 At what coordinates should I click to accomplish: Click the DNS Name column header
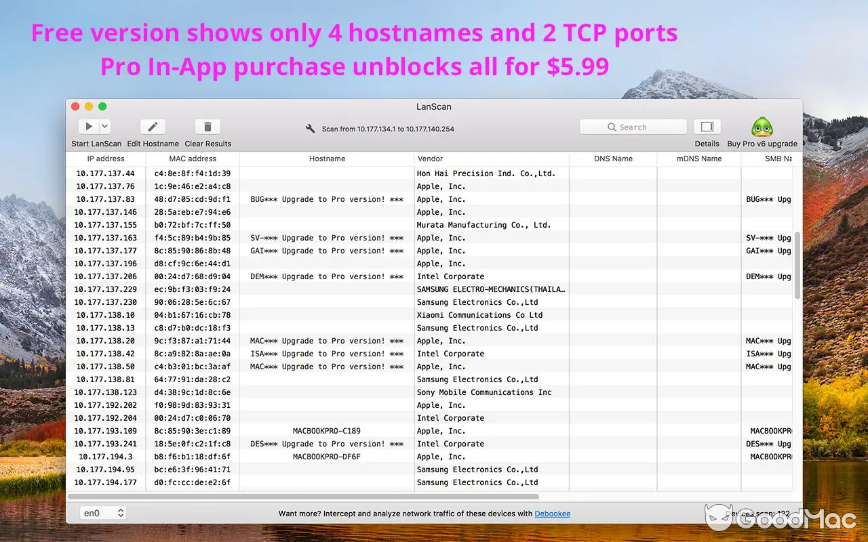coord(613,159)
